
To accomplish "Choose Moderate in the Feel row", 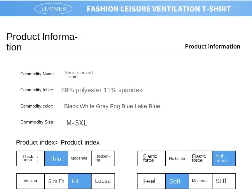I will click(x=200, y=181).
